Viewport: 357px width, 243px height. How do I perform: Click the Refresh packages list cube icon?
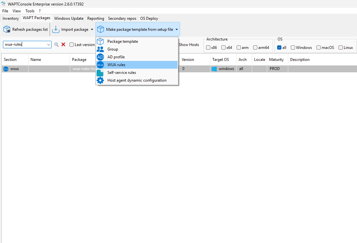point(7,29)
